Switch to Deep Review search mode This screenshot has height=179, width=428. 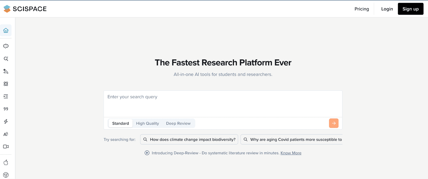pos(178,123)
